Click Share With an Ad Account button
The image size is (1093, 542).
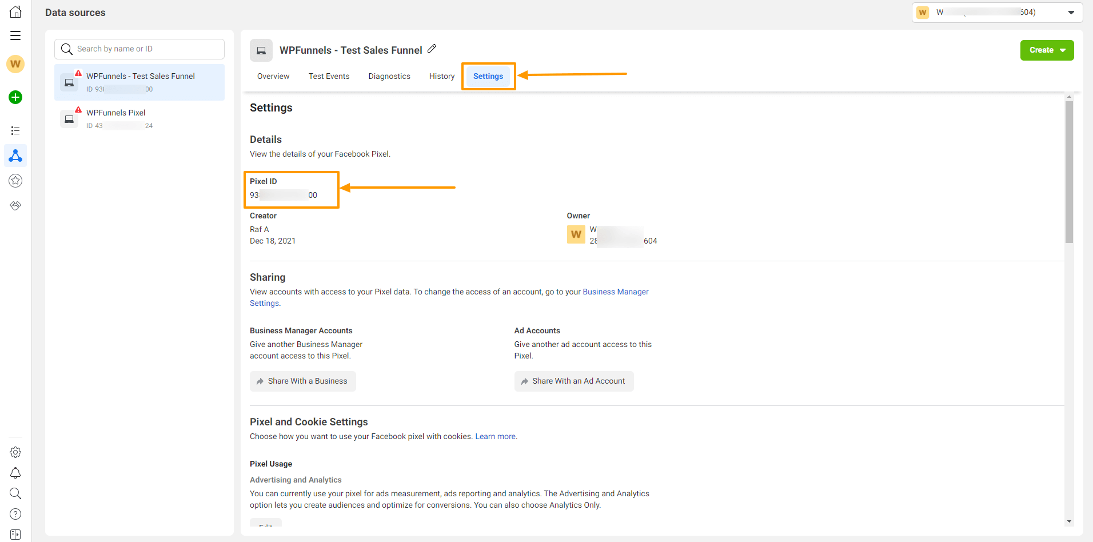coord(574,381)
